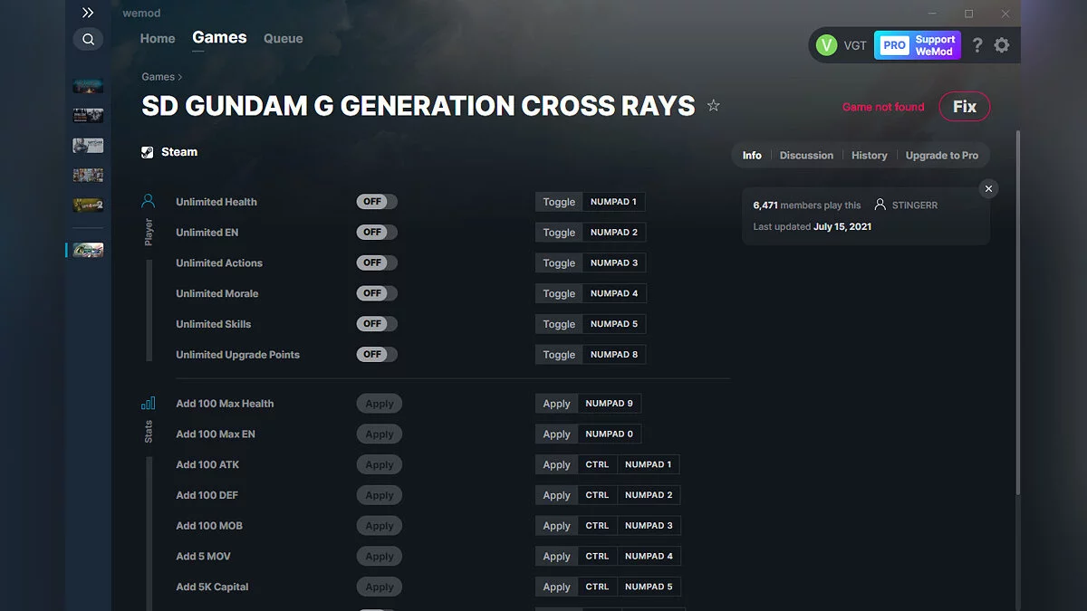Open the help question mark icon

coord(977,45)
